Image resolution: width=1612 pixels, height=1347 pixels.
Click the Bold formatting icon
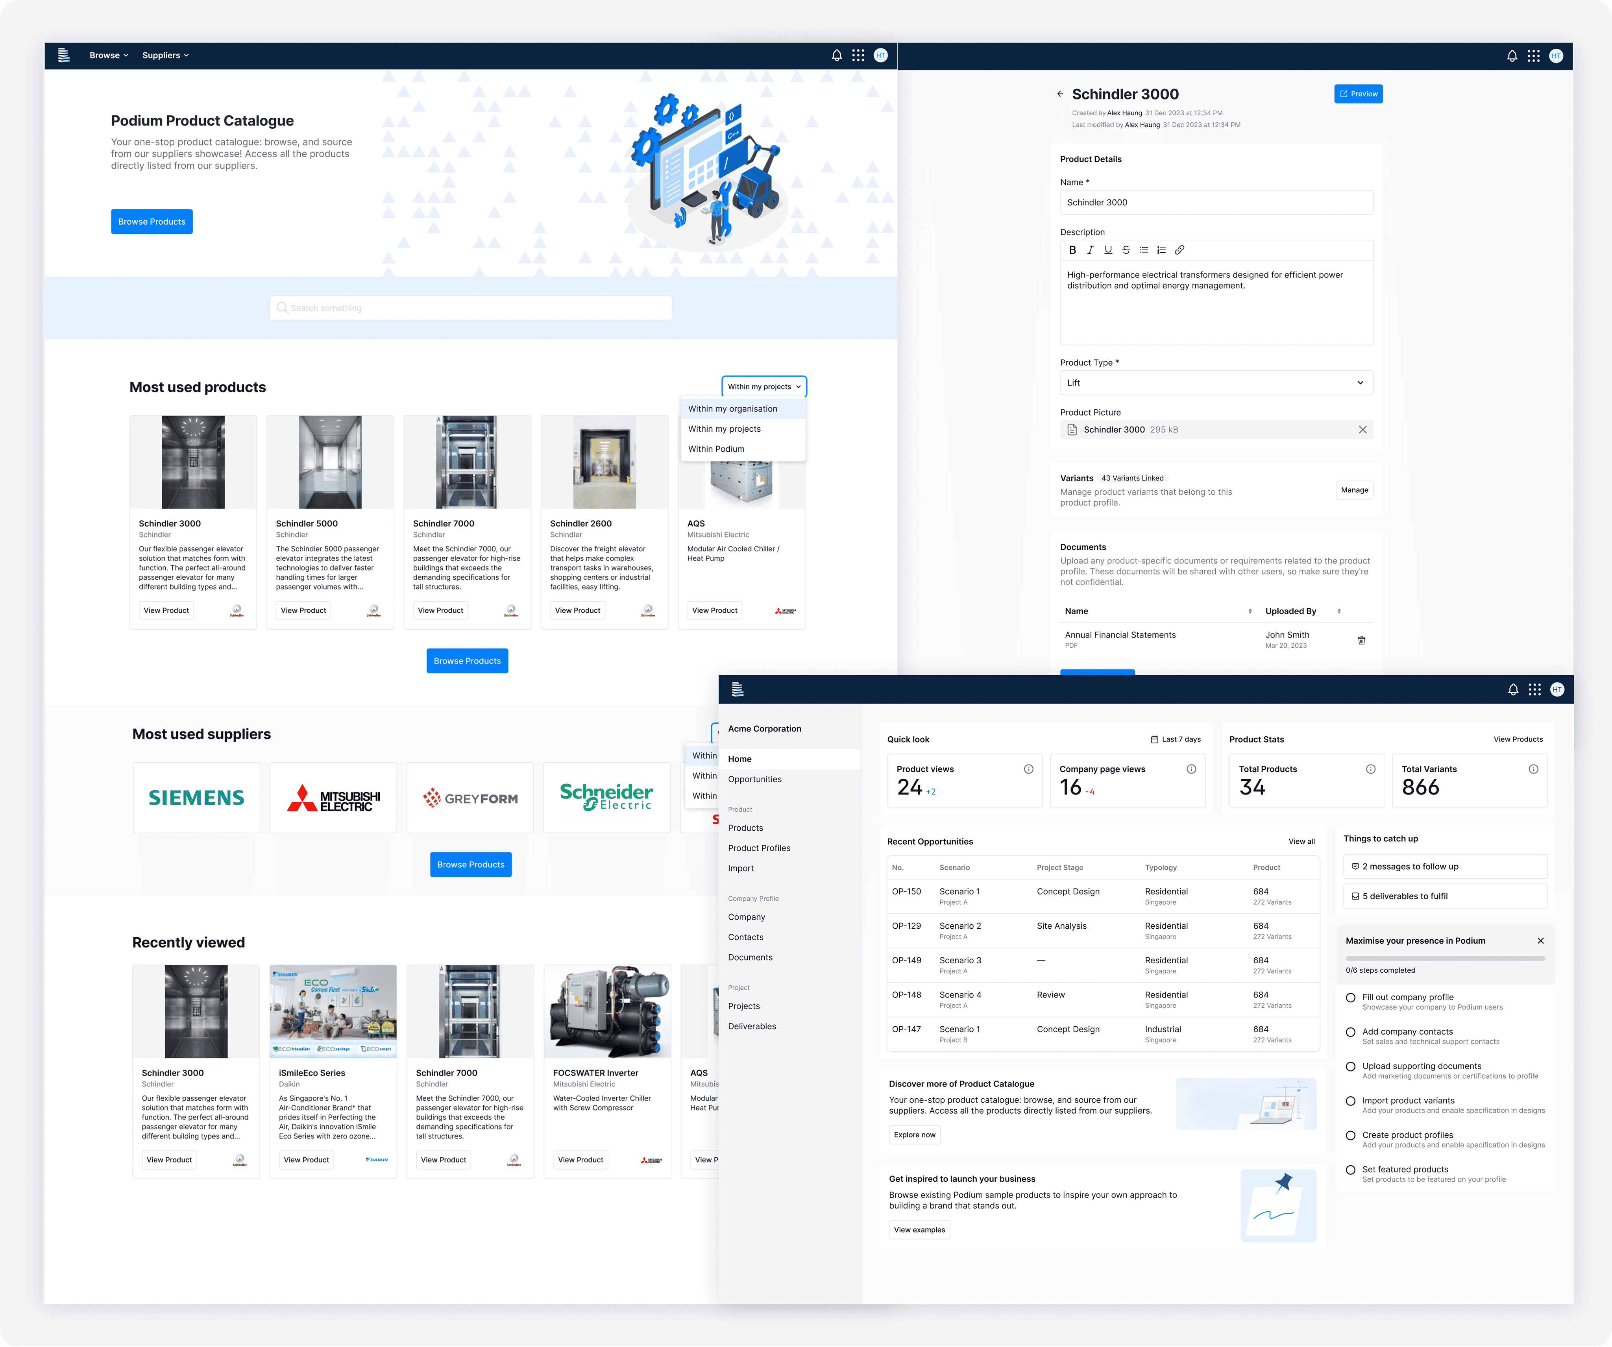[1072, 250]
